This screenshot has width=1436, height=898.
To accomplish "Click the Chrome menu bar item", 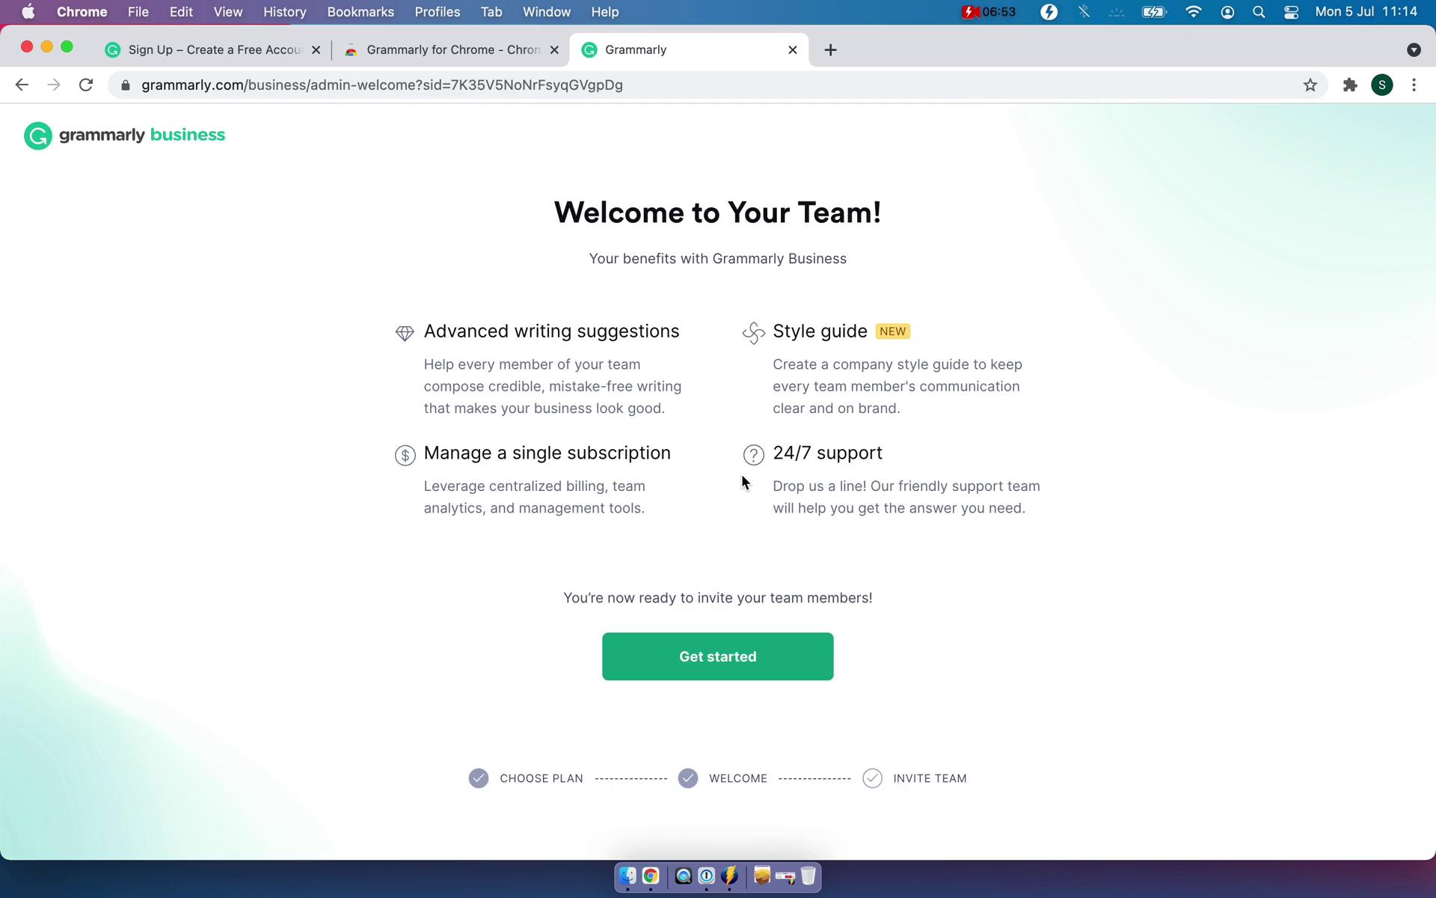I will [82, 13].
